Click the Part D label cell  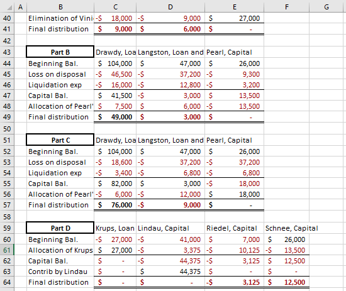point(60,228)
